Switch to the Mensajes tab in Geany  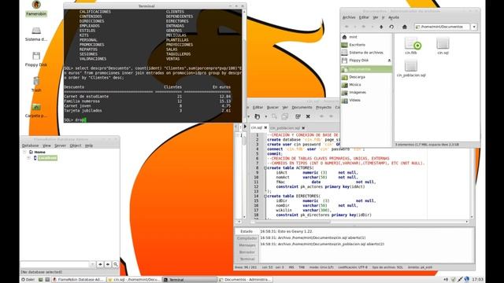246,245
